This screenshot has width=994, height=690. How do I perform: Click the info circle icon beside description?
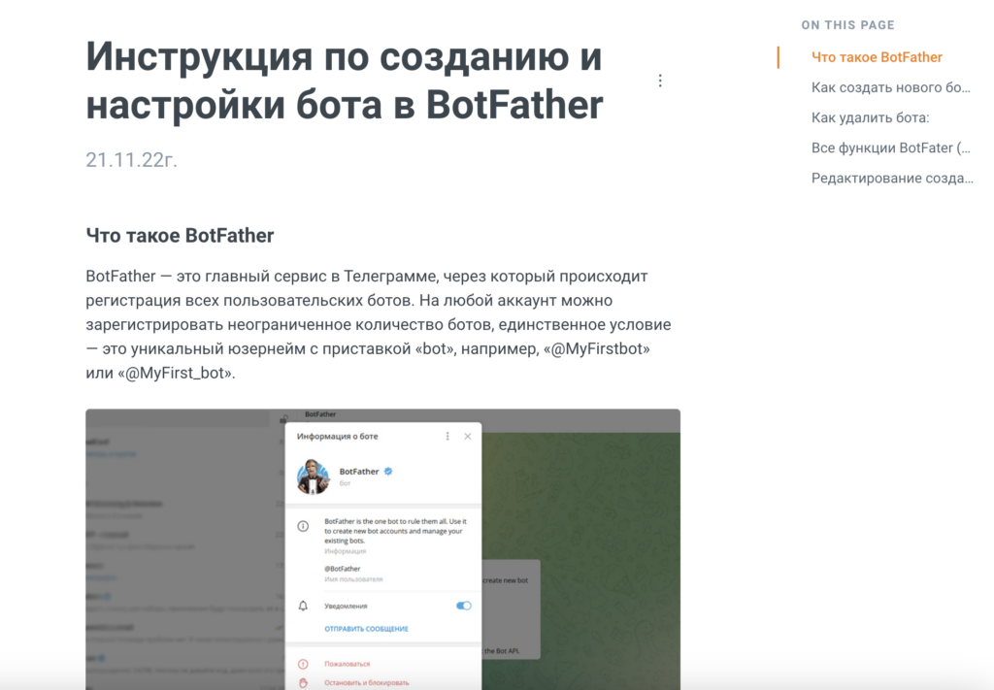coord(303,526)
